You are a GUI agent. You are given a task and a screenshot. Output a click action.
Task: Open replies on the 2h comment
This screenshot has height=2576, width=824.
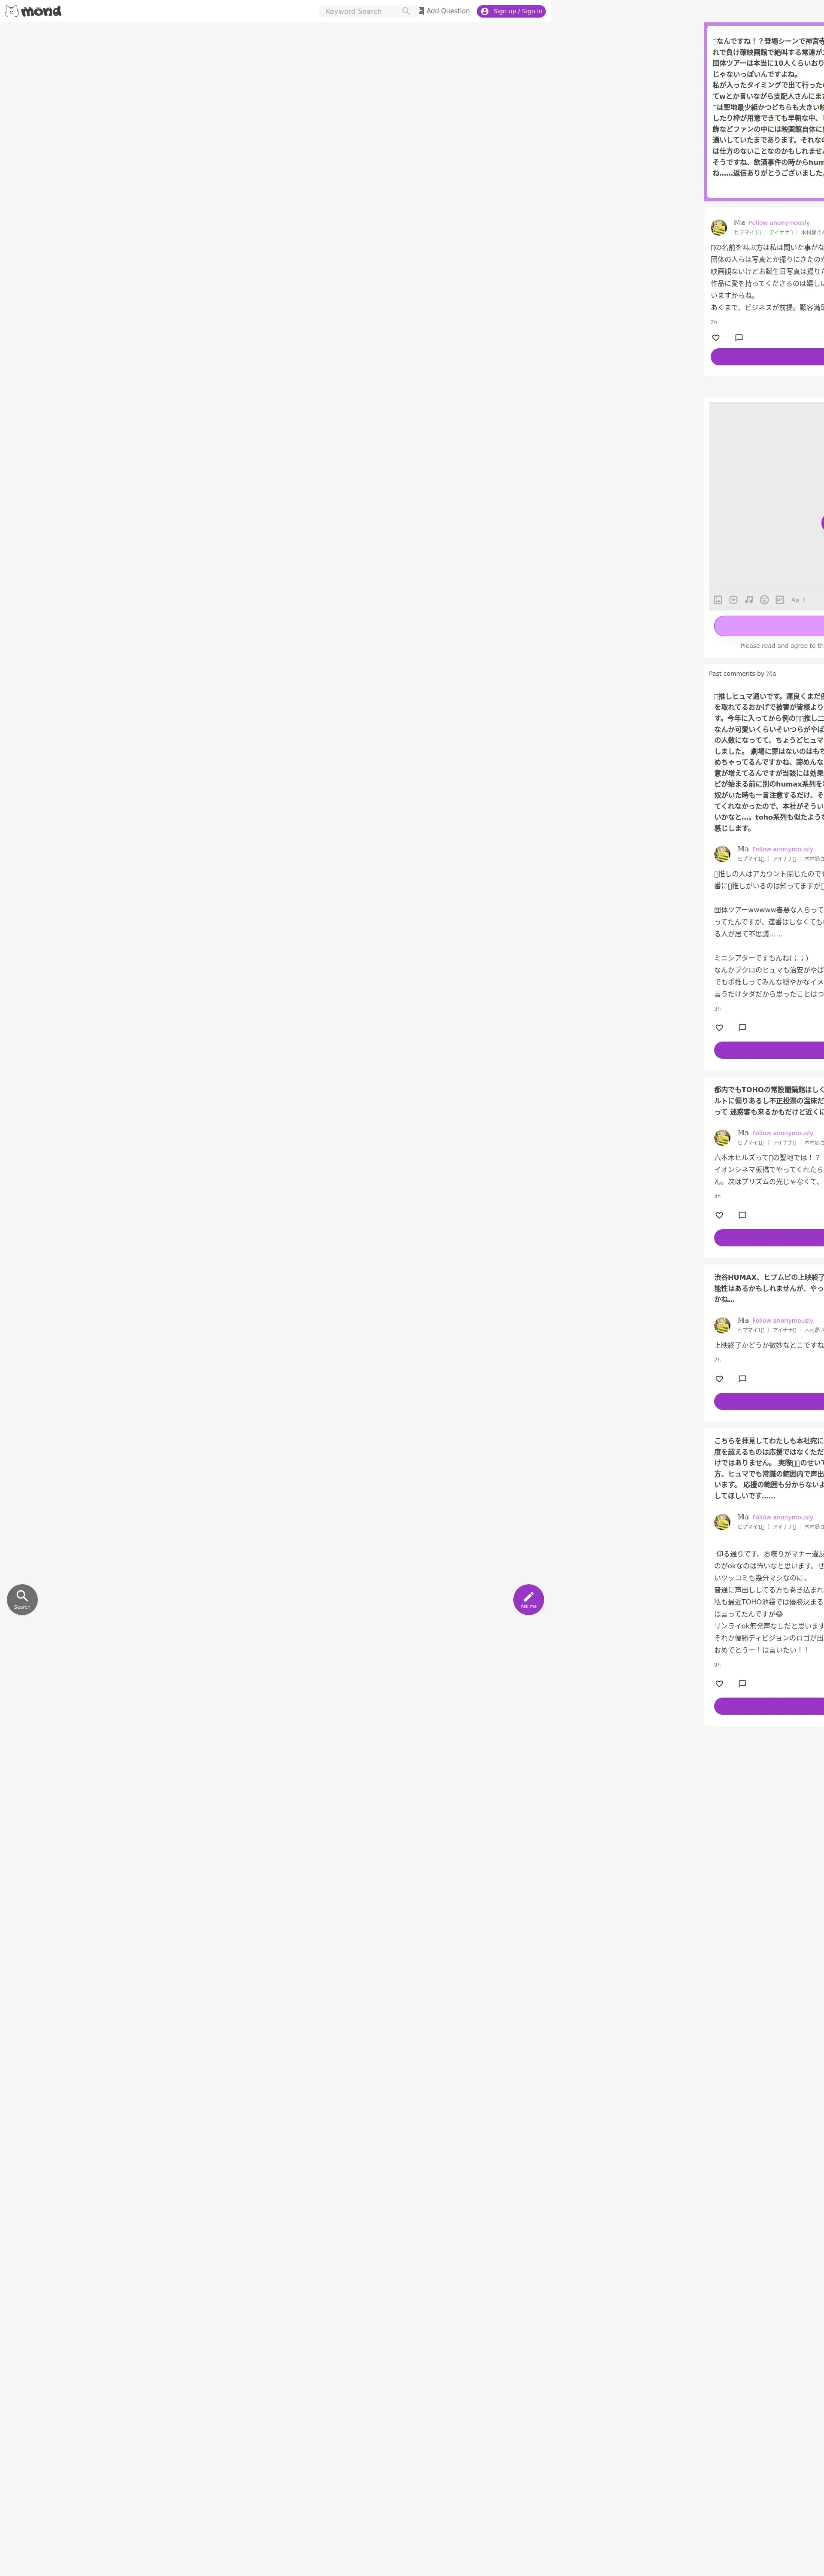[739, 338]
